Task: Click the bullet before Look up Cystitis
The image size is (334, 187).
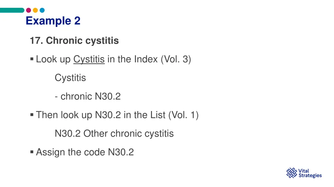Action: tap(32, 59)
